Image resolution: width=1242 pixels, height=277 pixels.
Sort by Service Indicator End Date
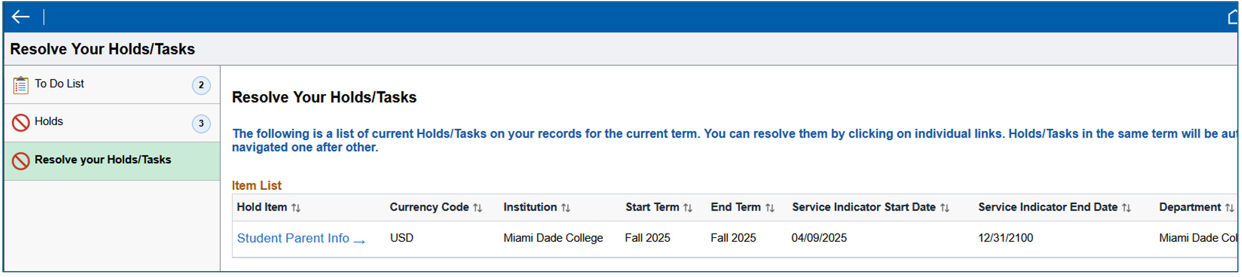(x=1126, y=208)
